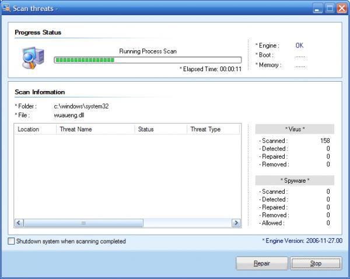Click the folder path c:\windows\system32
The image size is (350, 279).
click(x=81, y=106)
